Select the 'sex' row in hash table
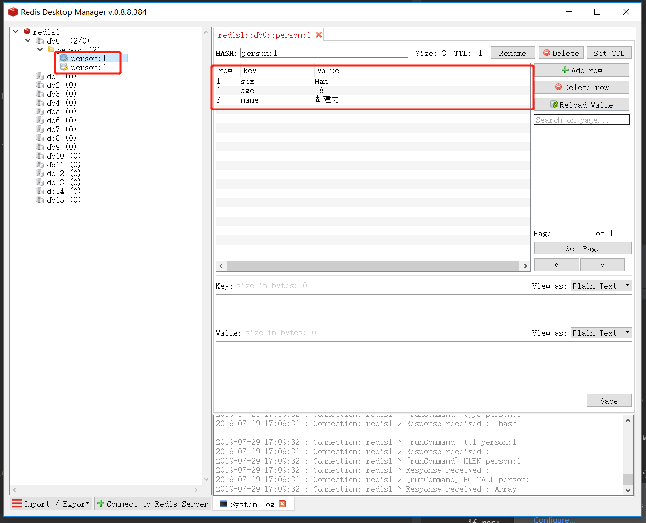 pos(373,82)
